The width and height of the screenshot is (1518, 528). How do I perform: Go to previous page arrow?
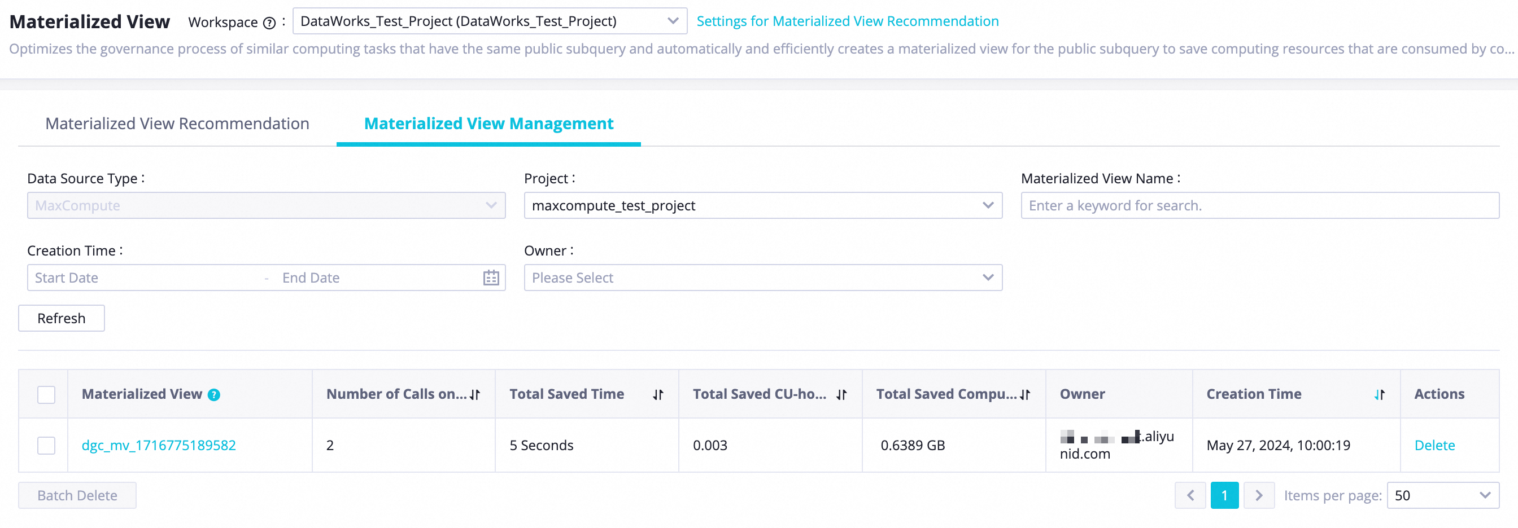click(1190, 496)
